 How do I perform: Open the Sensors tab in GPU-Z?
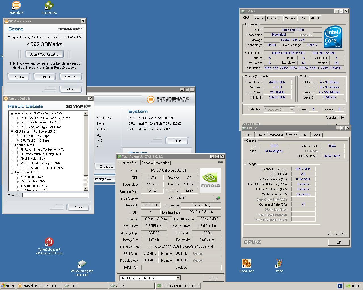147,163
